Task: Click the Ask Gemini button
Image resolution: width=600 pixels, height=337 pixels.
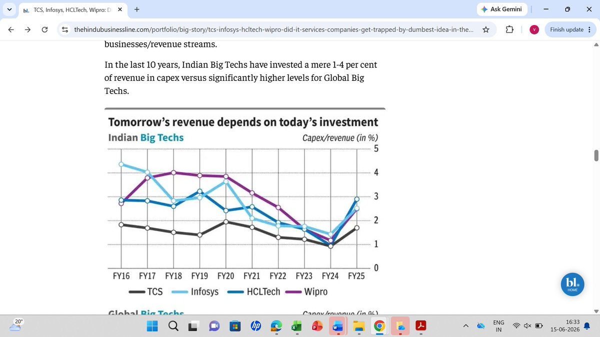Action: pyautogui.click(x=503, y=9)
